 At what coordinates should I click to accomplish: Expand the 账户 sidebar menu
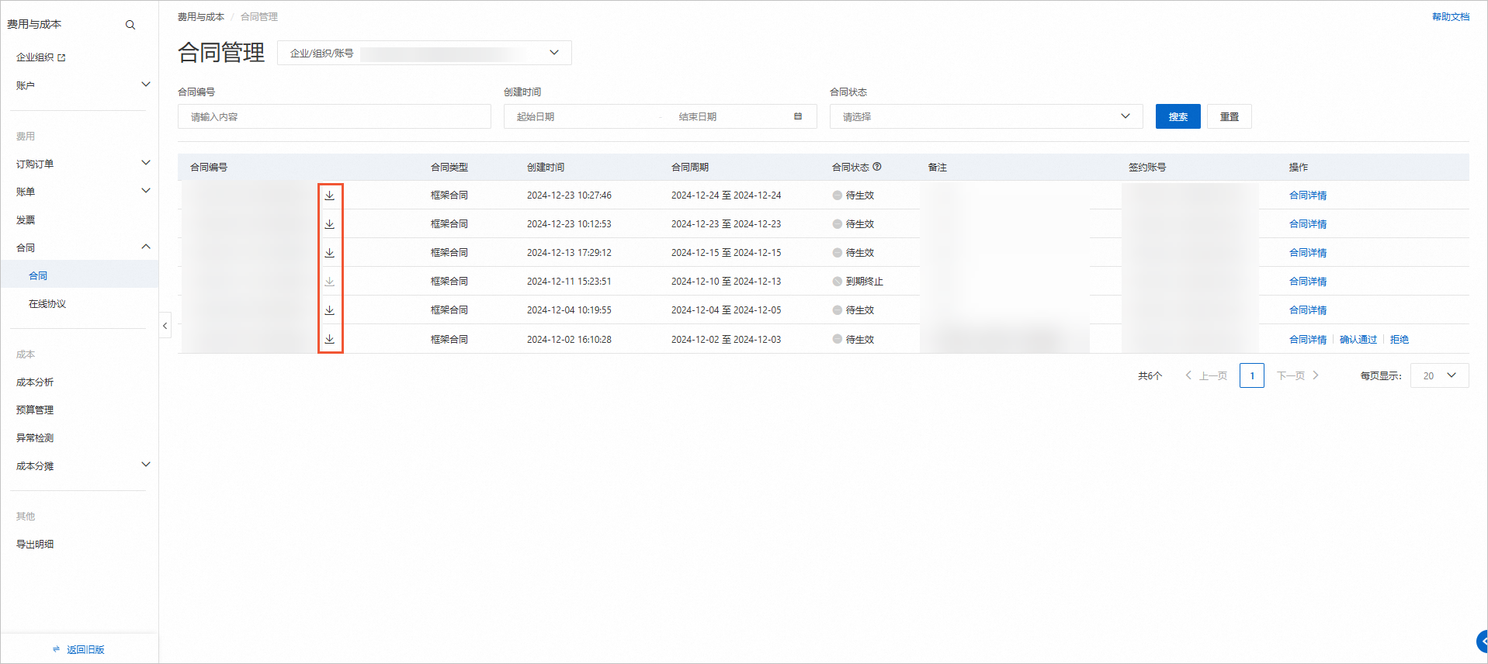(x=145, y=85)
